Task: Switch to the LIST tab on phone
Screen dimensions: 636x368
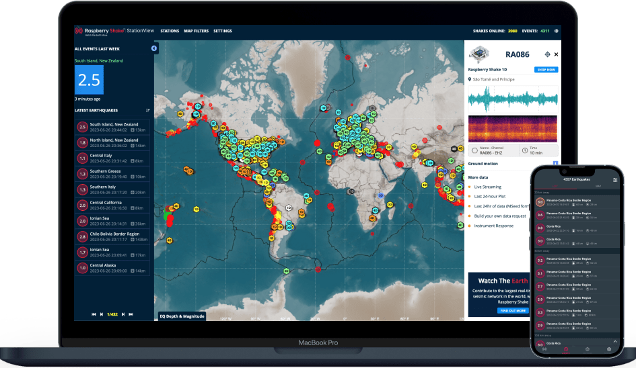Action: pos(555,186)
